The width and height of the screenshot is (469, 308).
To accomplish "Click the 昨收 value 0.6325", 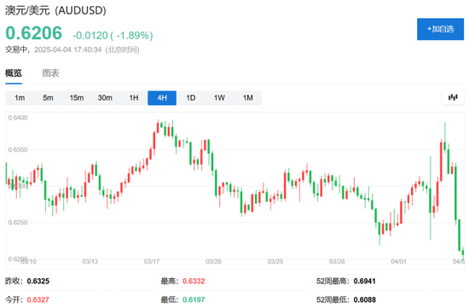I will [38, 281].
